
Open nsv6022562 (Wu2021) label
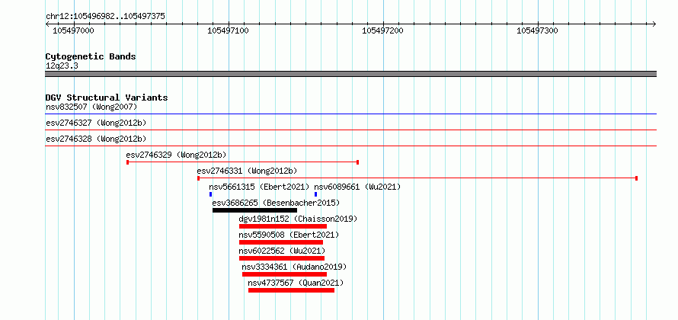tap(282, 251)
